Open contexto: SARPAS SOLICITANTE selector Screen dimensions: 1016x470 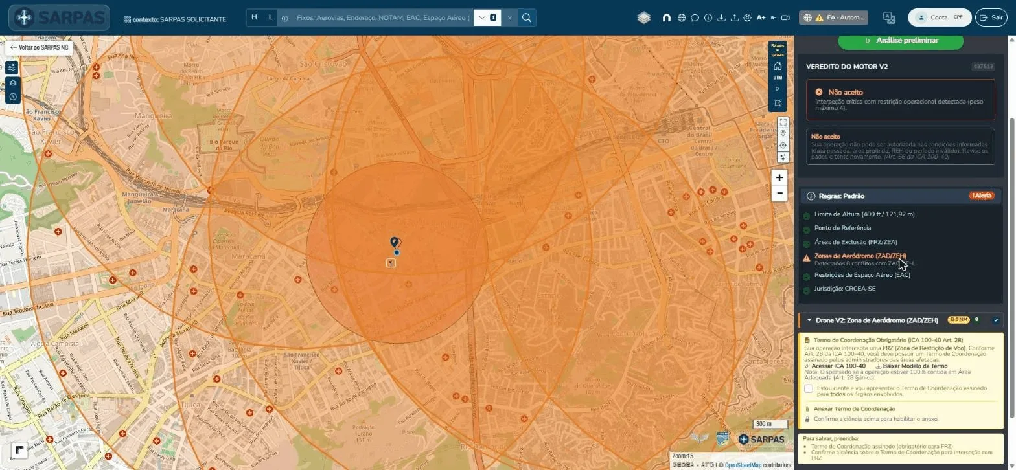[x=175, y=19]
